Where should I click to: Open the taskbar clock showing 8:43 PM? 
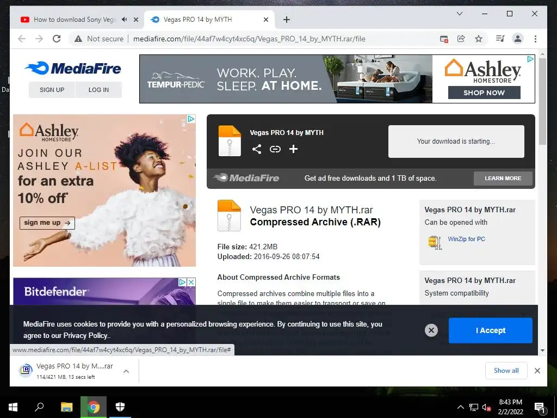pos(510,407)
